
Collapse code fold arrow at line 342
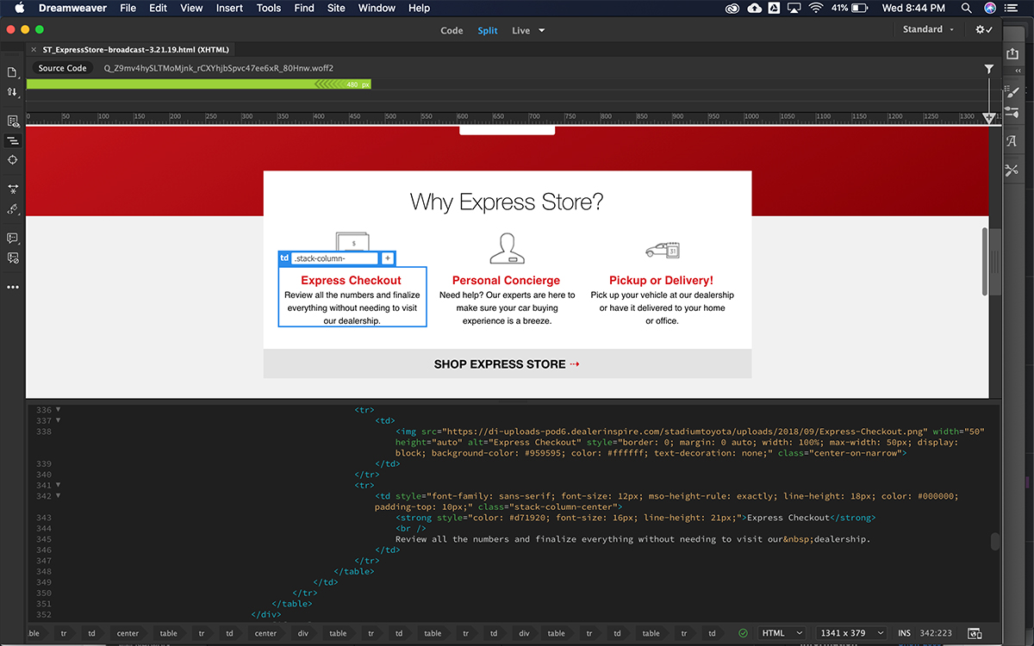(x=58, y=496)
